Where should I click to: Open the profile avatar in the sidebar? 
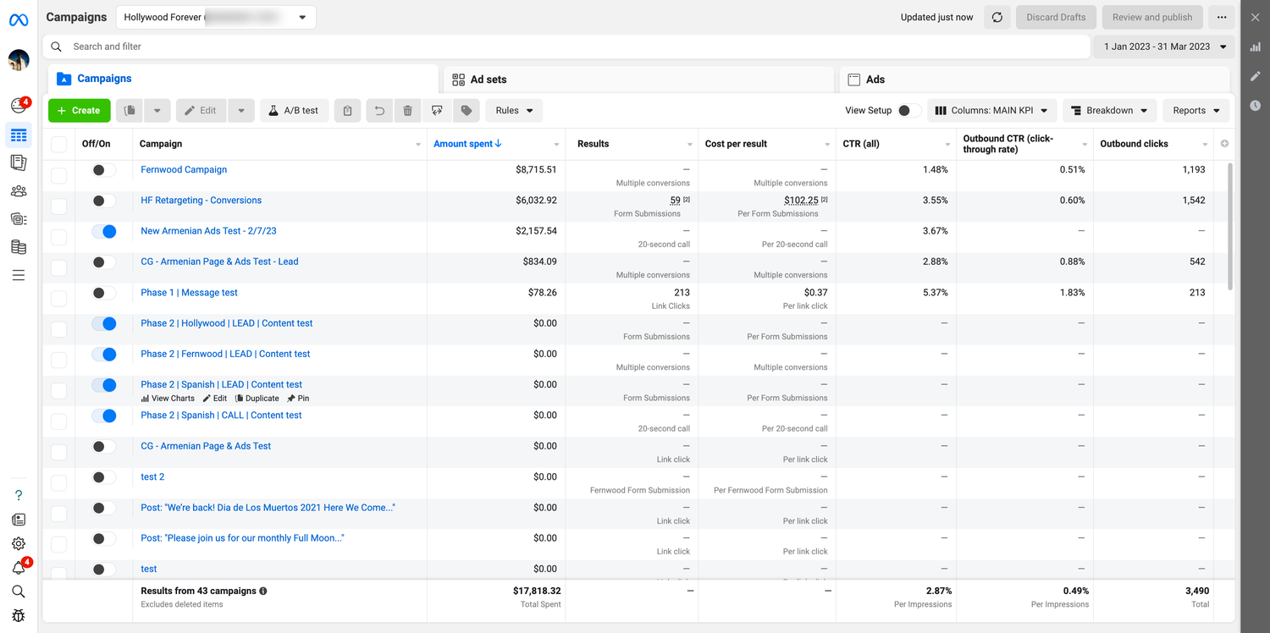tap(19, 60)
